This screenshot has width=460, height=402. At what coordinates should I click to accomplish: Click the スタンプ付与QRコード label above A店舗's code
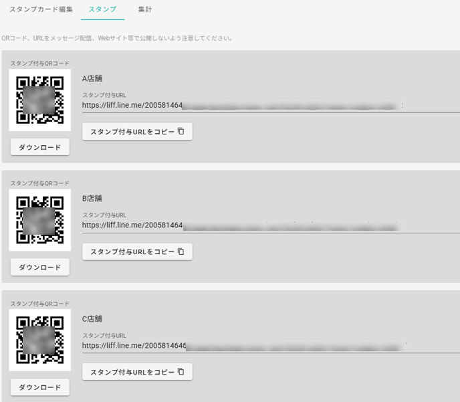tap(40, 64)
